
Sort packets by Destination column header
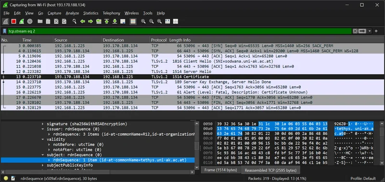126,40
